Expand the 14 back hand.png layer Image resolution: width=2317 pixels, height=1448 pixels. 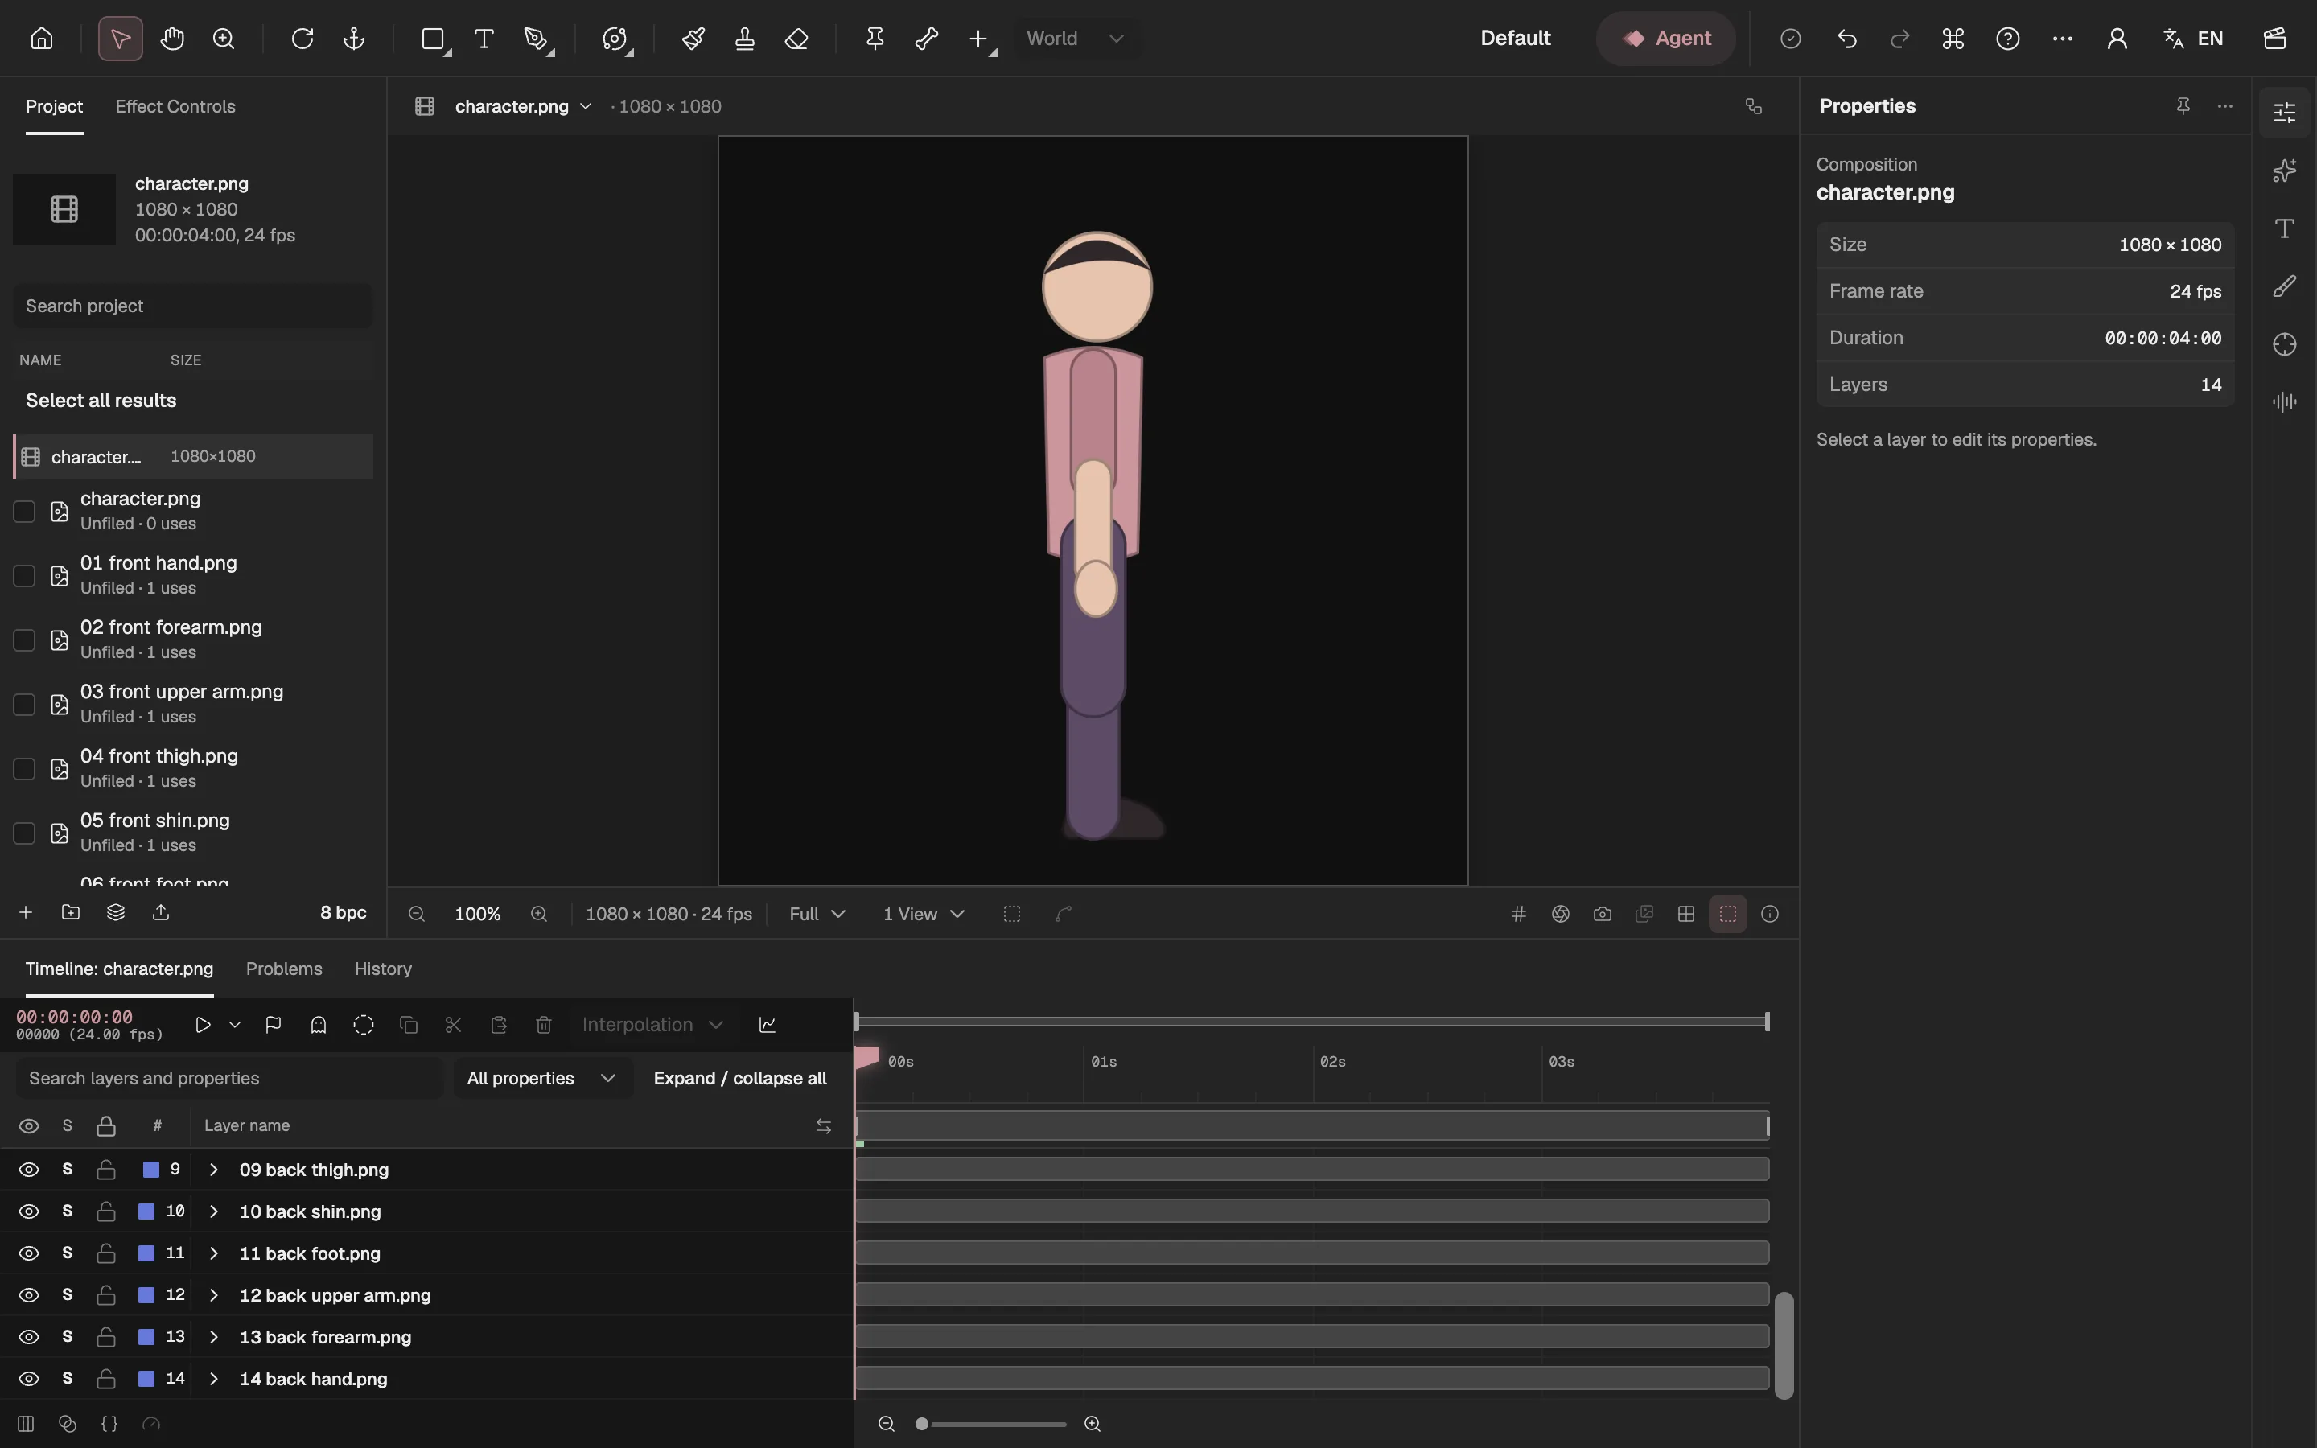(213, 1378)
